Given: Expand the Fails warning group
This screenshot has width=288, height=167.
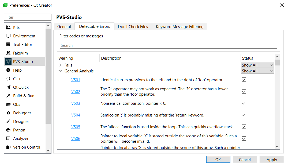Looking at the screenshot, I should pyautogui.click(x=60, y=65).
